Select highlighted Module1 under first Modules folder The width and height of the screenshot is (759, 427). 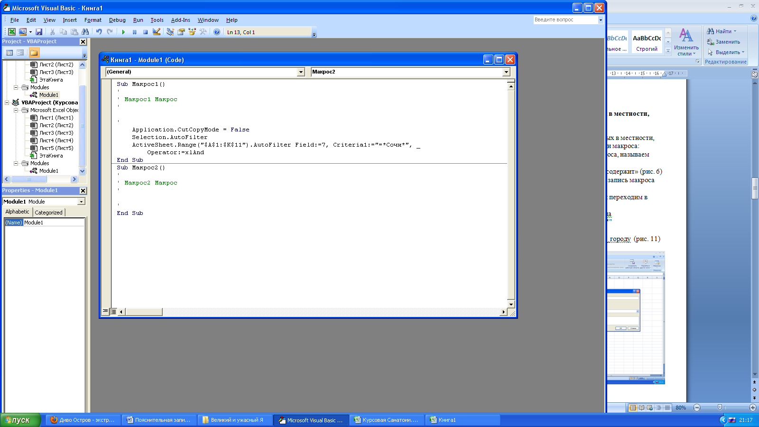coord(48,95)
